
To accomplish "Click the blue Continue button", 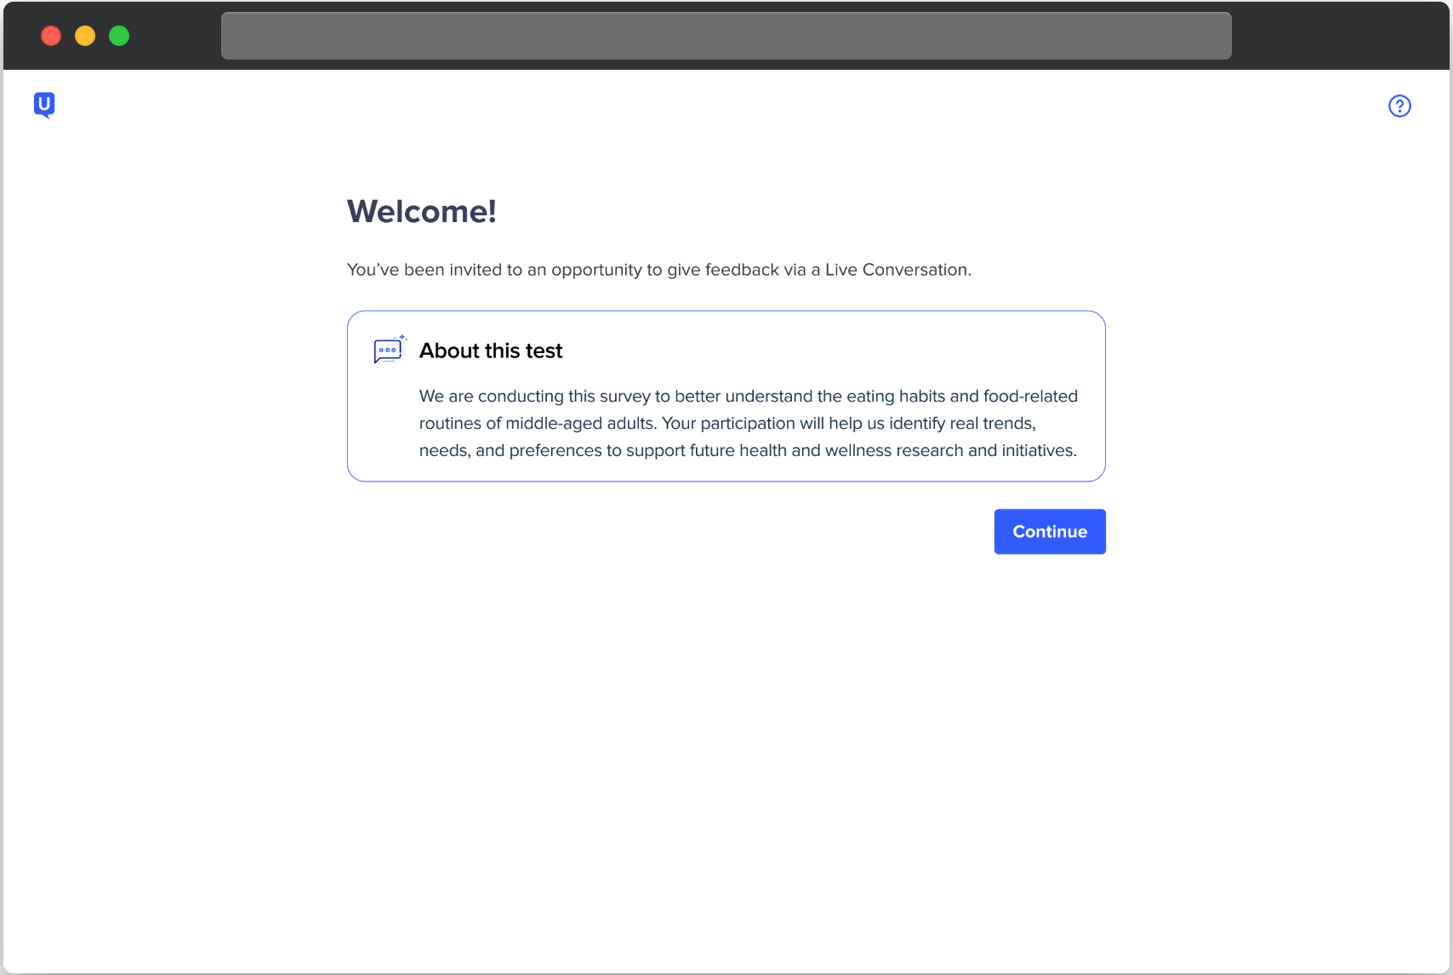I will [1050, 532].
